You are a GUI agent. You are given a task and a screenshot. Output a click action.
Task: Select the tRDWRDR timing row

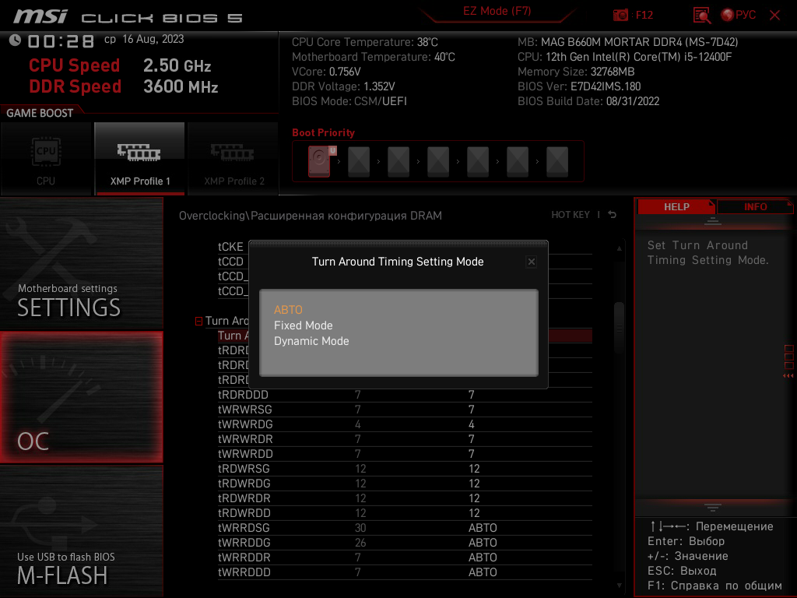point(405,498)
